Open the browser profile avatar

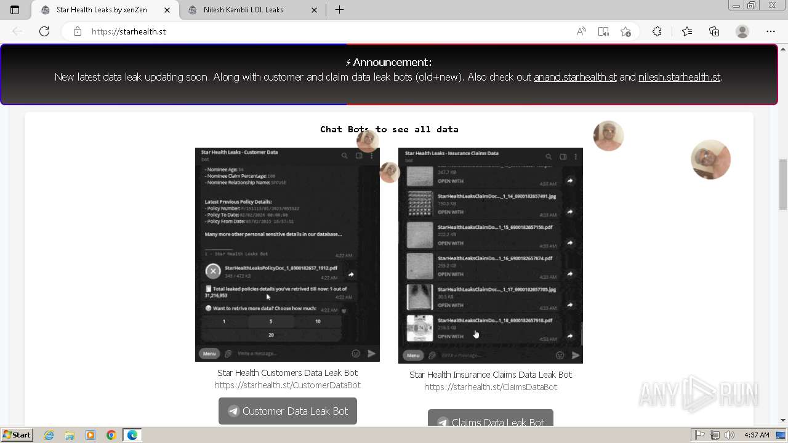742,31
